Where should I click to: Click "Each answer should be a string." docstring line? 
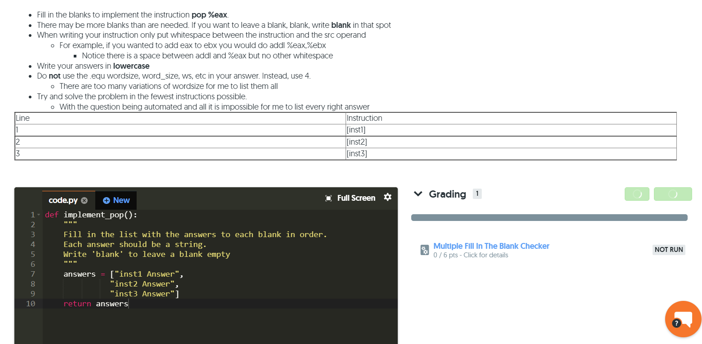tap(135, 244)
